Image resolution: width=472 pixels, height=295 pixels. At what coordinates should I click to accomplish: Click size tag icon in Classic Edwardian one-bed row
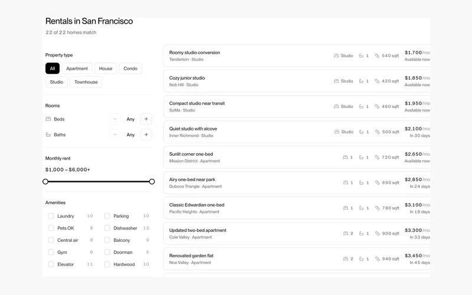(x=377, y=208)
